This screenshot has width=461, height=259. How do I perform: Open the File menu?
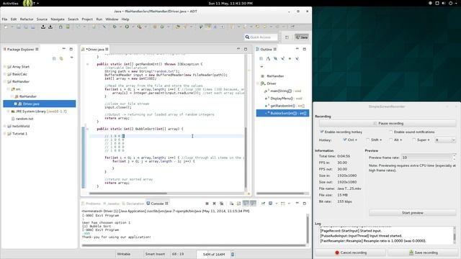coord(4,19)
